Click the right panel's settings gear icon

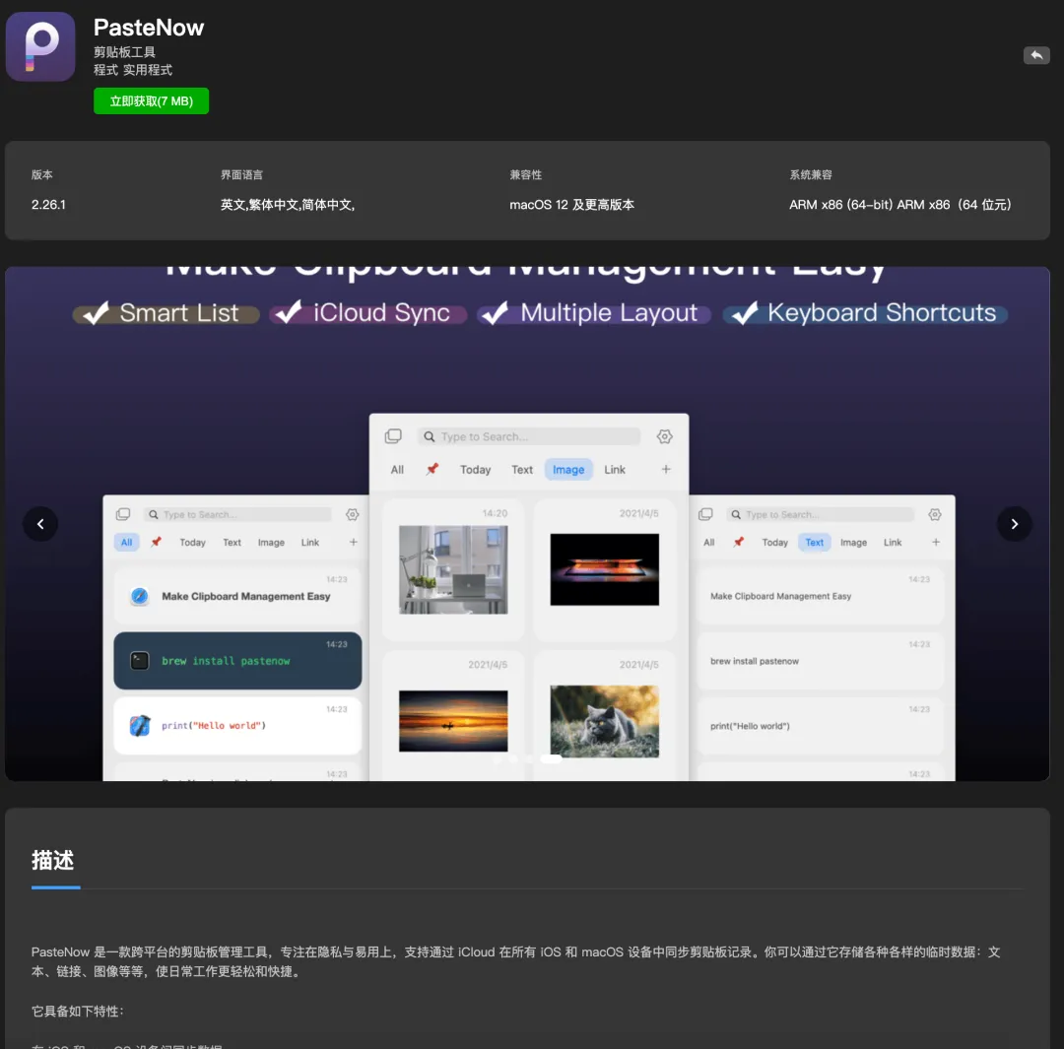(x=934, y=514)
